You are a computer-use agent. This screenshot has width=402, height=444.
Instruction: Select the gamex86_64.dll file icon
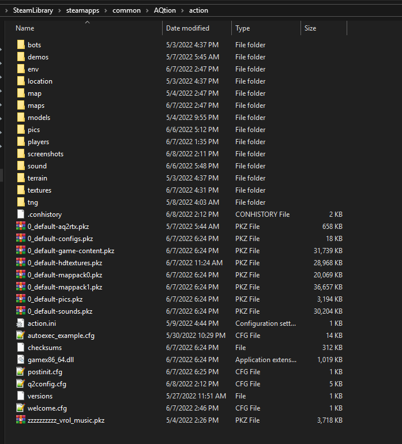[x=21, y=360]
